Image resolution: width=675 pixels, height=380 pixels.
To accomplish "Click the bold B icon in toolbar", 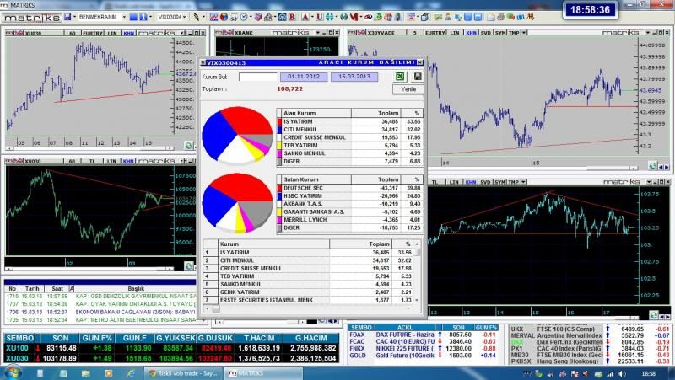I will point(292,17).
